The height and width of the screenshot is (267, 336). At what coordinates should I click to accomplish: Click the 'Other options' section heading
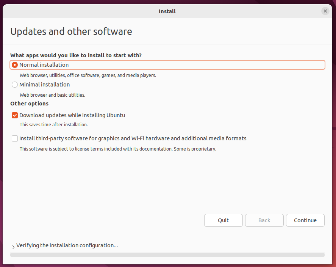29,104
